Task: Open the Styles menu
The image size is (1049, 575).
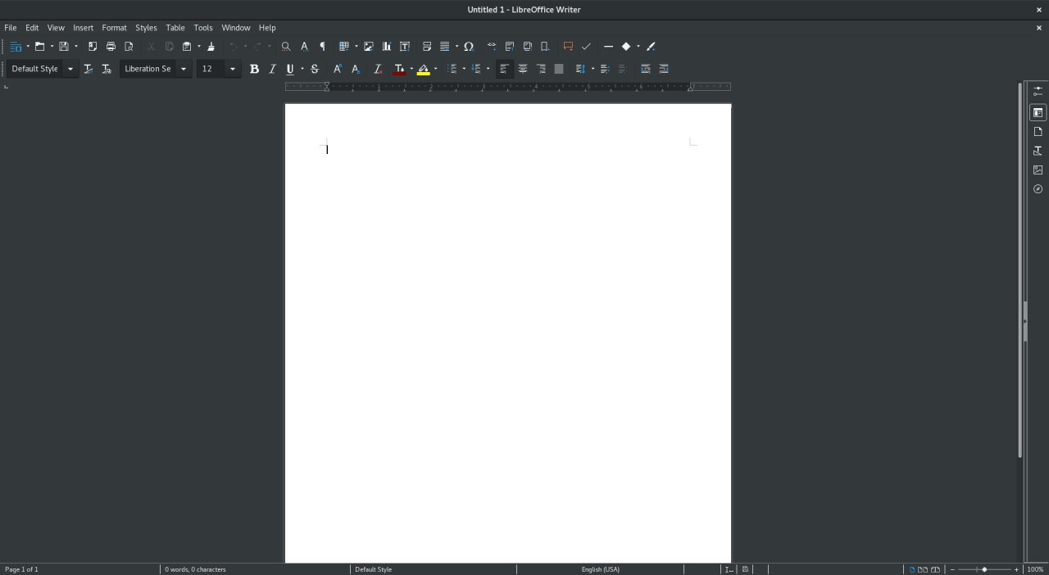Action: 146,28
